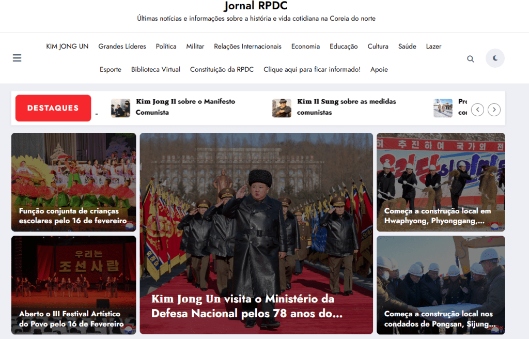Viewport: 529px width, 339px height.
Task: Click the Apoie link
Action: tap(379, 70)
